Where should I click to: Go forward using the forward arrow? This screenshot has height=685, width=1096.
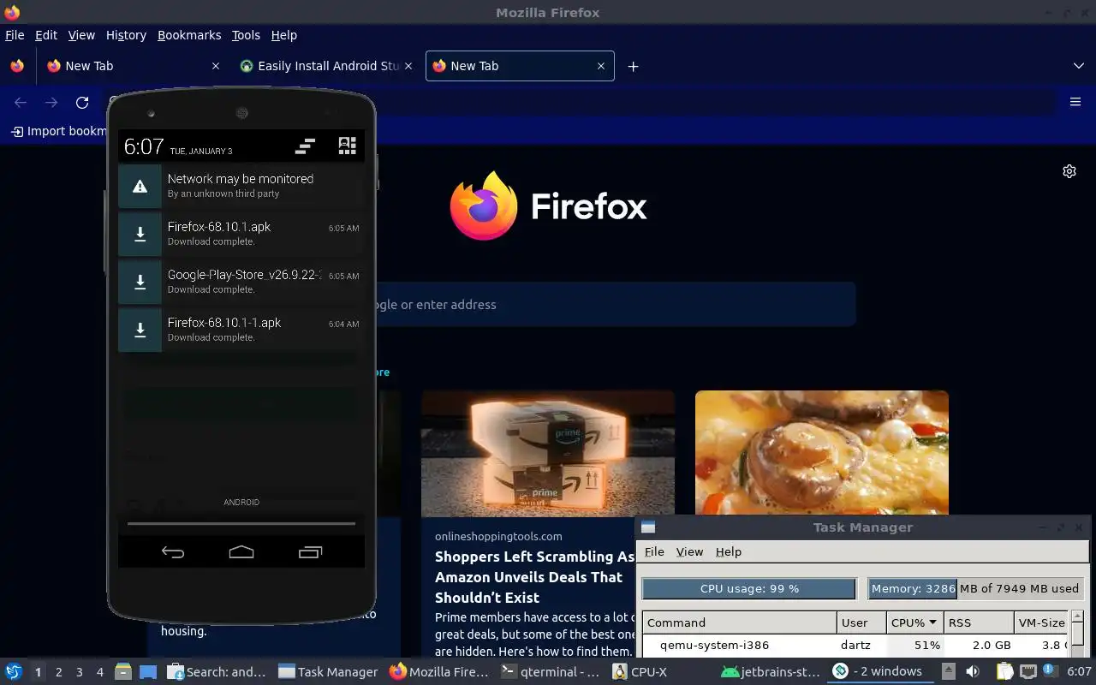click(x=51, y=102)
